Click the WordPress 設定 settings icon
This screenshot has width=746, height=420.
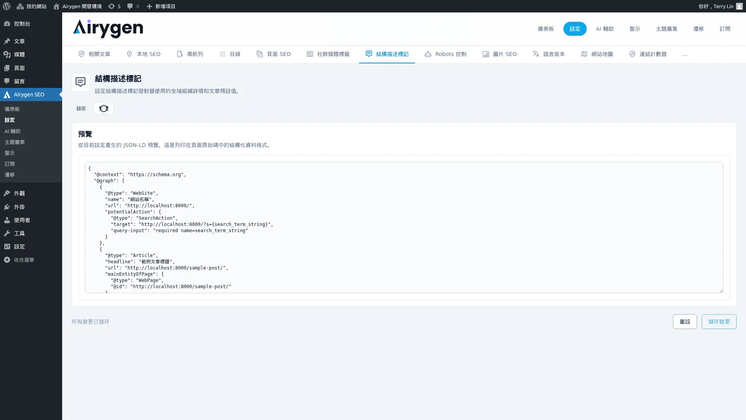pos(7,247)
